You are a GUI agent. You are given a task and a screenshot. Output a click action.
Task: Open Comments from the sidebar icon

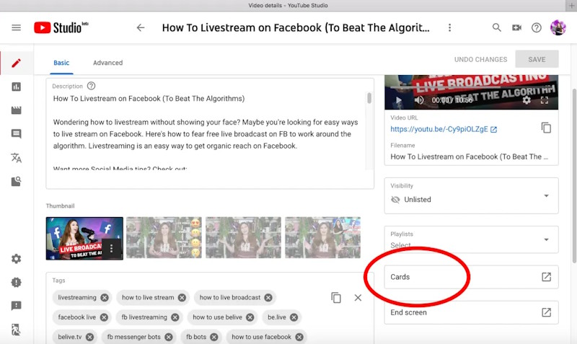16,133
